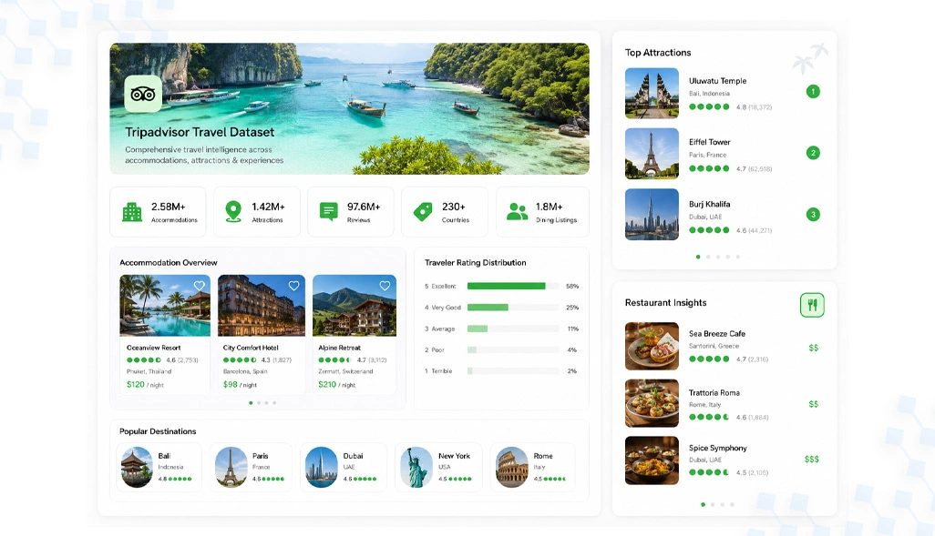
Task: Click the Attractions map pin icon
Action: [233, 211]
